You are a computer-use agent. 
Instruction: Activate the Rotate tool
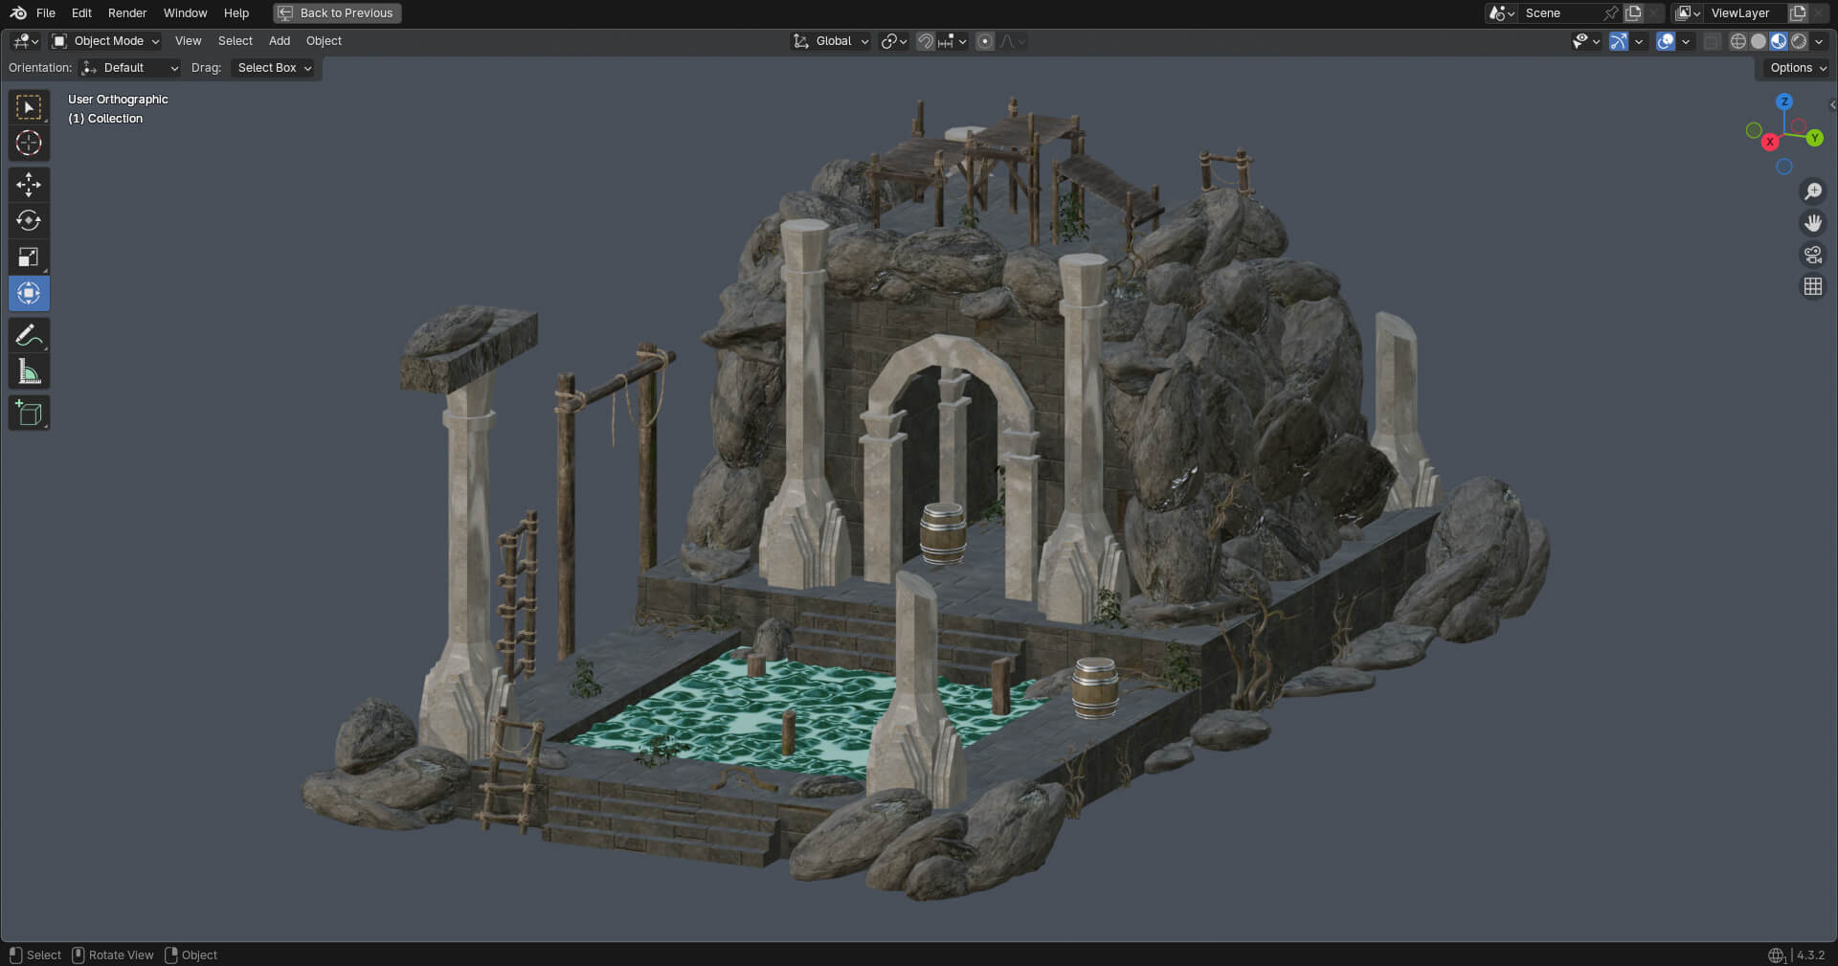(29, 220)
